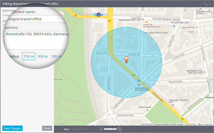Click the Mozartstraße street label
Image resolution: width=214 pixels, height=133 pixels.
(175, 82)
